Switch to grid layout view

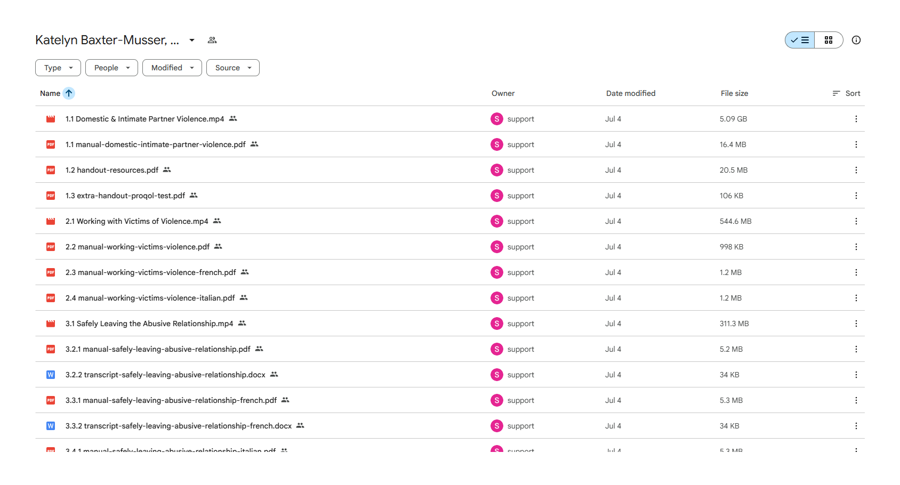829,40
